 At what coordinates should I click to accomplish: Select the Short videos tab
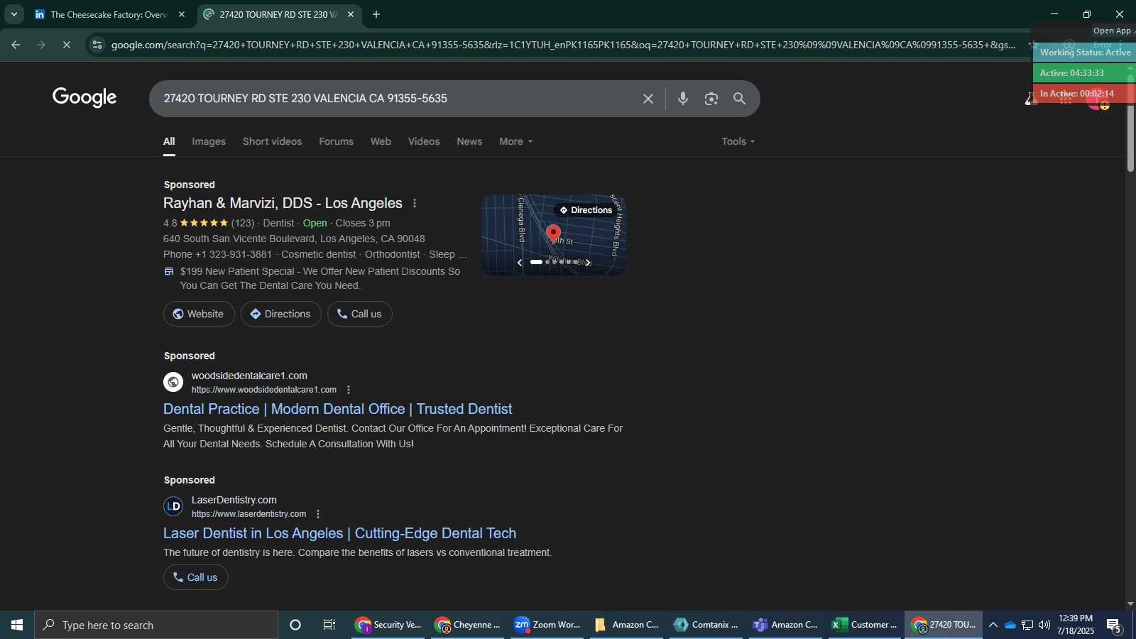click(x=272, y=141)
